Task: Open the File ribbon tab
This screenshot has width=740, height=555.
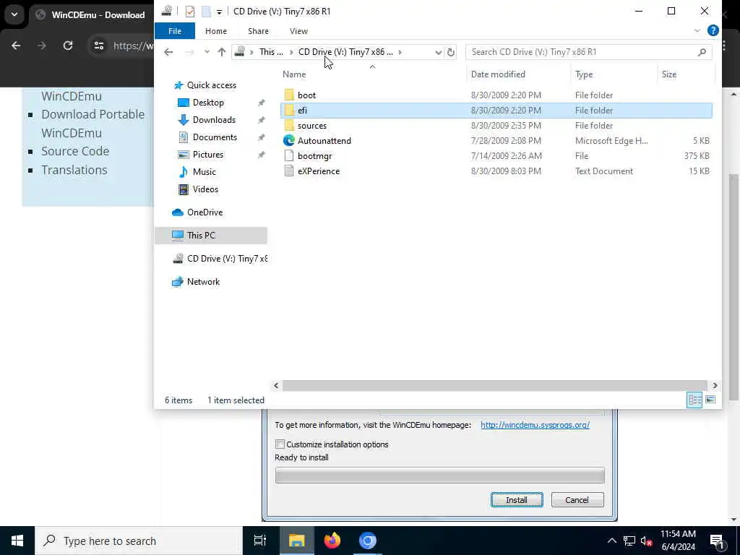Action: [175, 30]
